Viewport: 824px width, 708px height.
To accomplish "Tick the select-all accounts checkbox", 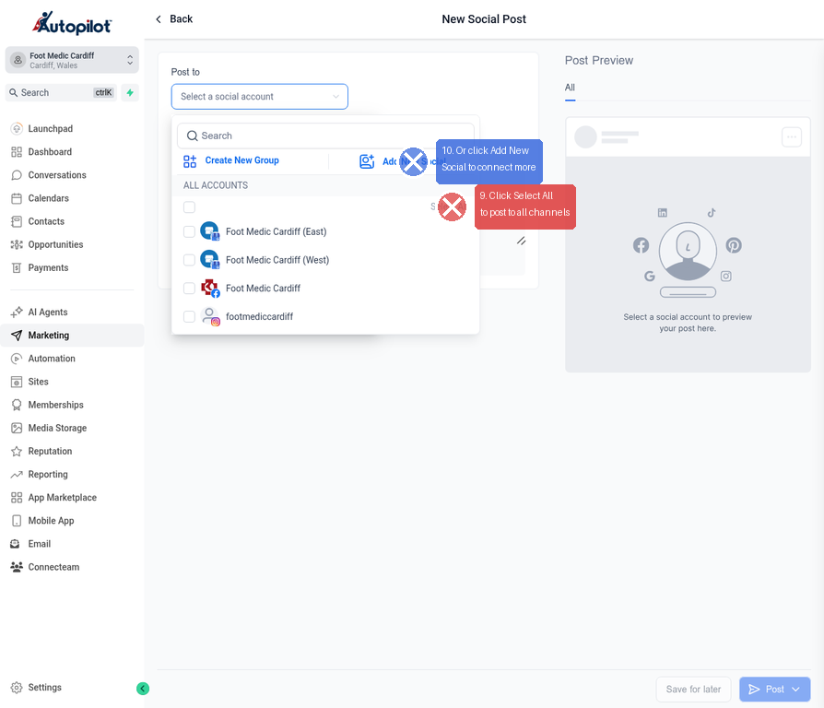I will tap(189, 207).
